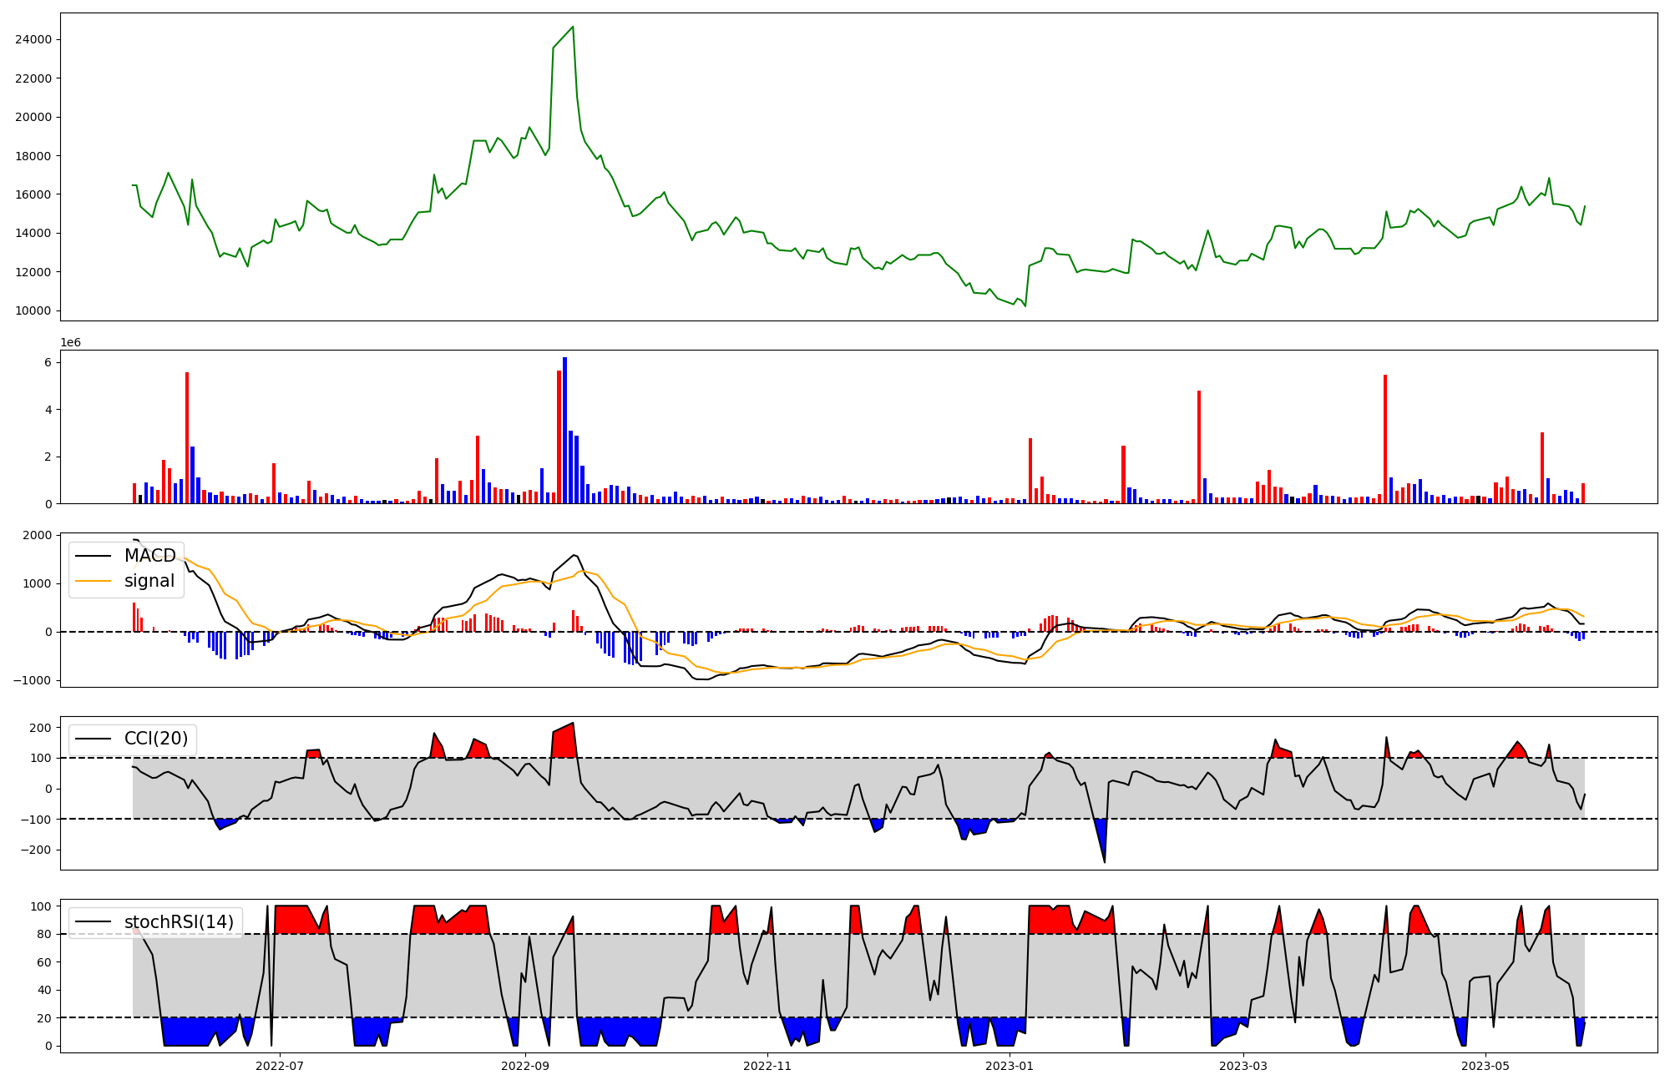The width and height of the screenshot is (1670, 1085).
Task: Click the 24000 price axis tick label
Action: 33,39
